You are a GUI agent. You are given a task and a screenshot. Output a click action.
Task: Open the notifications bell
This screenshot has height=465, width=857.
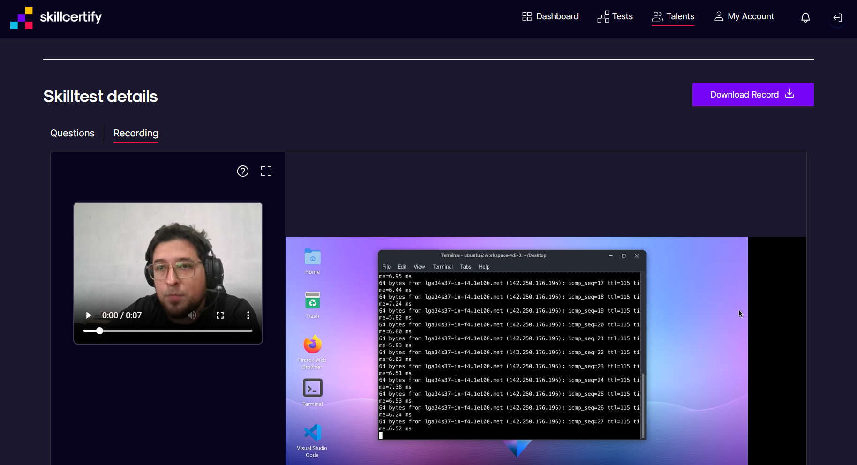click(x=805, y=18)
